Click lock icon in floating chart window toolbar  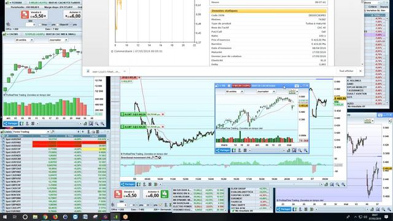289,150
